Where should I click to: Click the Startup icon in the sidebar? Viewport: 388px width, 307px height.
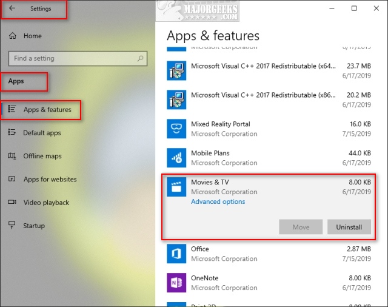click(x=12, y=225)
